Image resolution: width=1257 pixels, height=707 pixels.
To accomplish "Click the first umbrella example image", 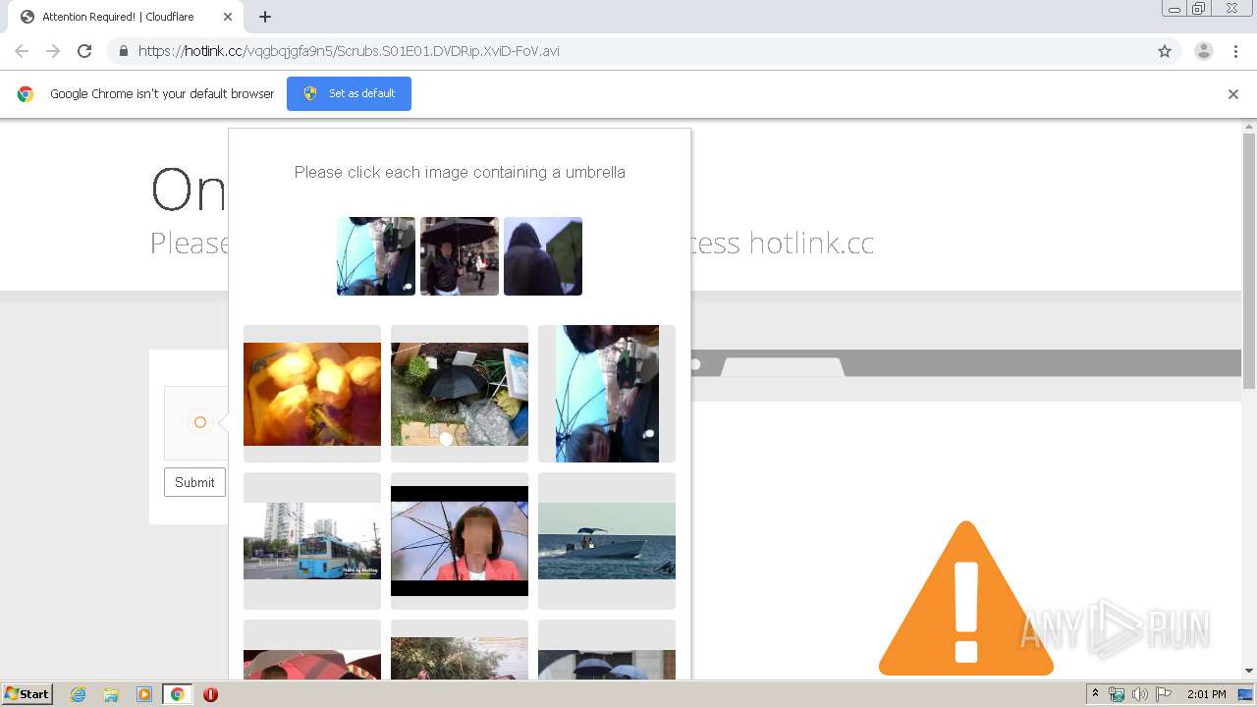I will 376,256.
